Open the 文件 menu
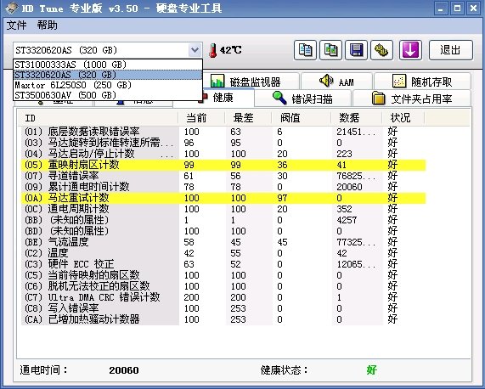The width and height of the screenshot is (485, 389). (x=16, y=25)
